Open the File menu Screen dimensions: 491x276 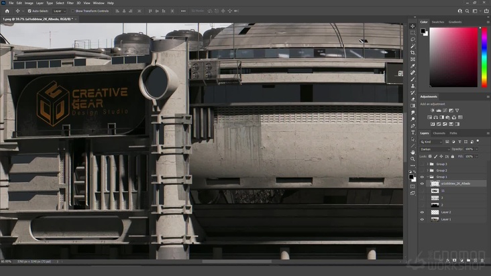(x=11, y=3)
